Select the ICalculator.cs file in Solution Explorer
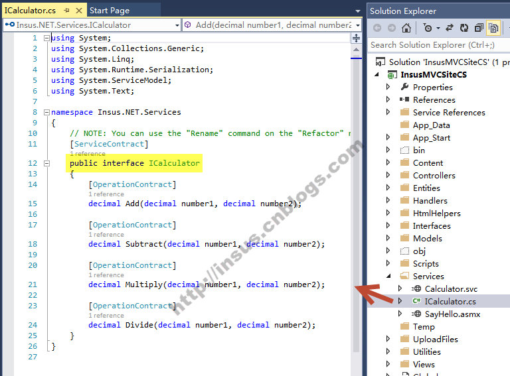Viewport: 510px width, 376px height. 450,301
